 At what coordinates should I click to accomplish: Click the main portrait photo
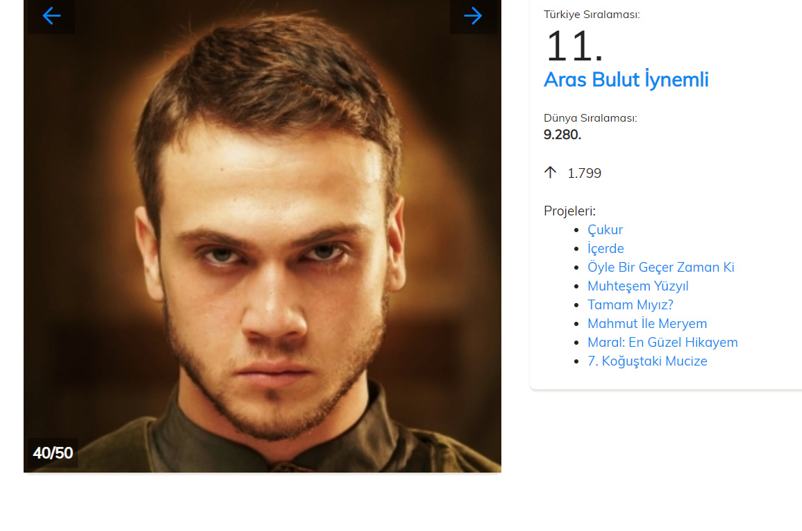[x=262, y=236]
